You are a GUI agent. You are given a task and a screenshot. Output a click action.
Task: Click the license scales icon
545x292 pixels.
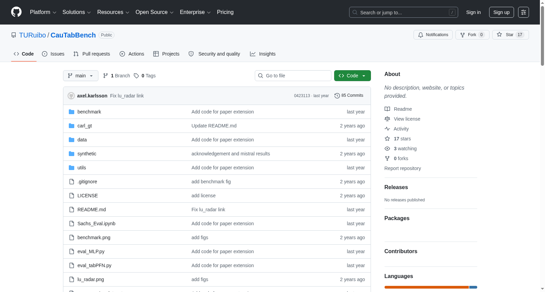387,119
